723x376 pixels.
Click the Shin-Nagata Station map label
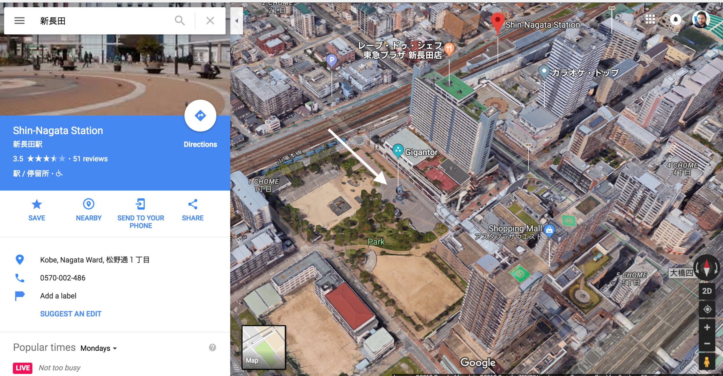pyautogui.click(x=543, y=25)
